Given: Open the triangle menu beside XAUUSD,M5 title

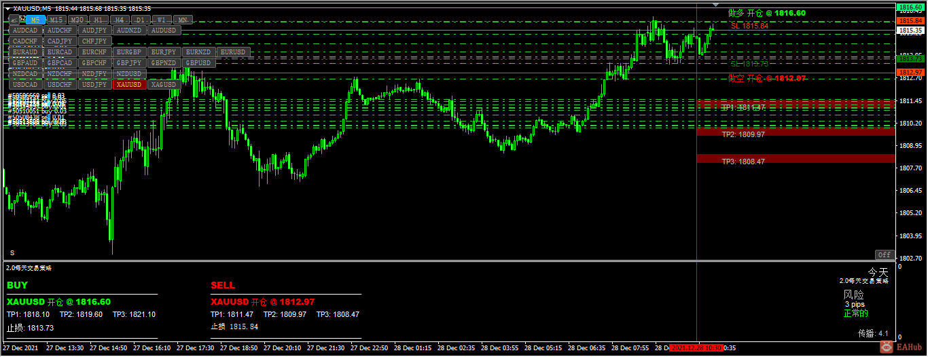Looking at the screenshot, I should (x=7, y=8).
